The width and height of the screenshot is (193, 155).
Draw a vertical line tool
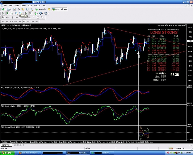tap(12, 18)
